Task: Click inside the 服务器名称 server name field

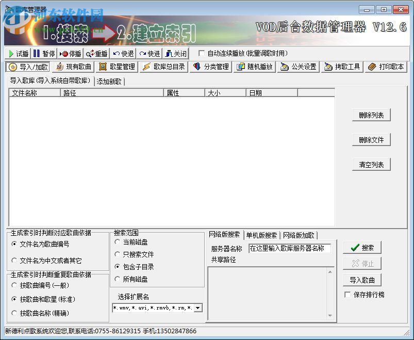Action: [x=288, y=249]
